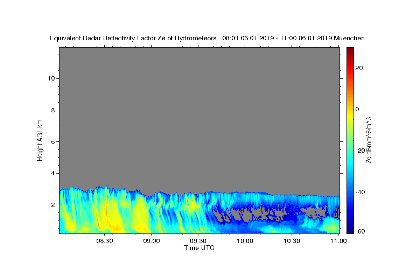Click the colorbar value 20
Image resolution: width=420 pixels, height=280 pixels.
359,68
